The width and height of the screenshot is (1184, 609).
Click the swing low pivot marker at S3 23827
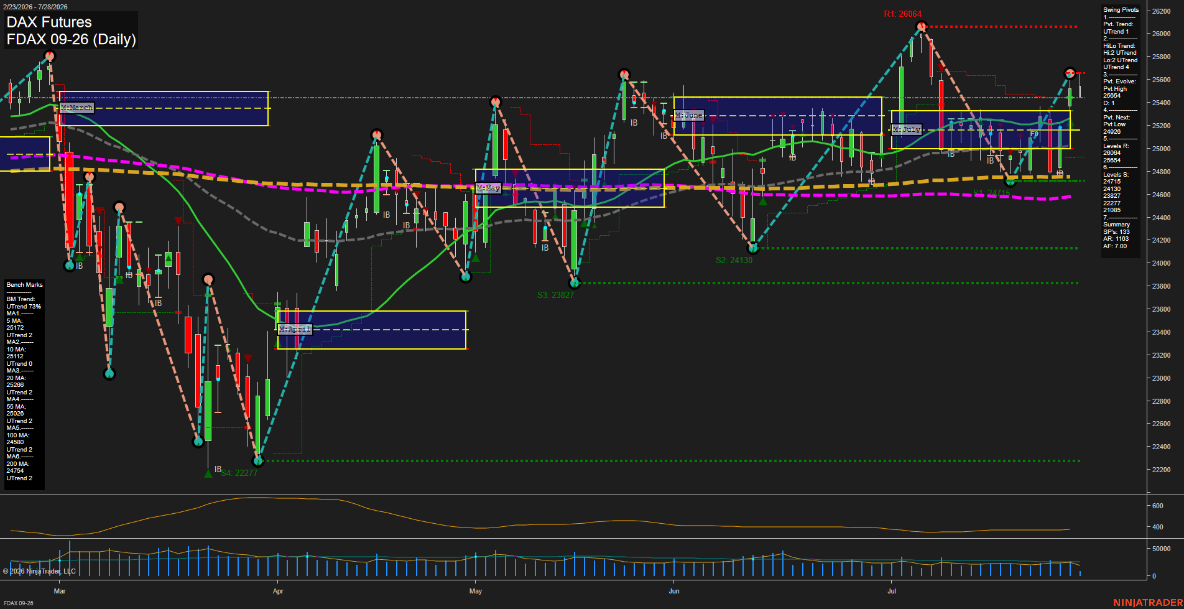point(575,283)
